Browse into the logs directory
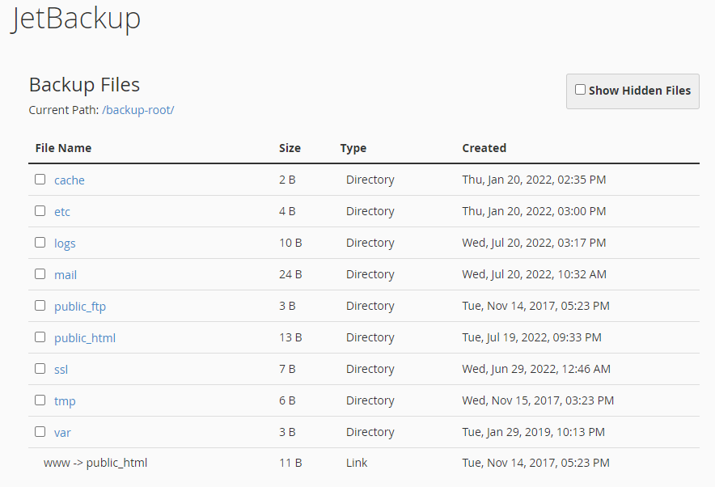The width and height of the screenshot is (715, 487). [65, 243]
